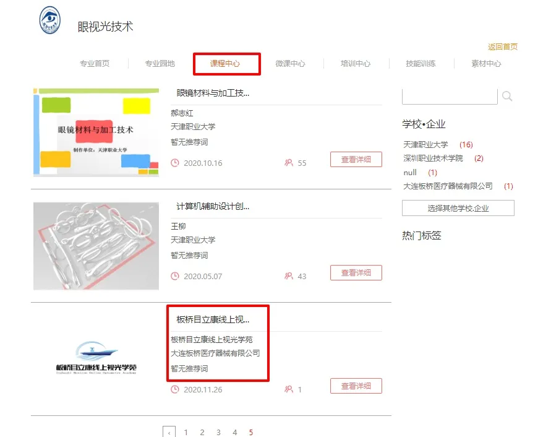The height and width of the screenshot is (437, 551).
Task: Click inside the search input field
Action: click(450, 97)
